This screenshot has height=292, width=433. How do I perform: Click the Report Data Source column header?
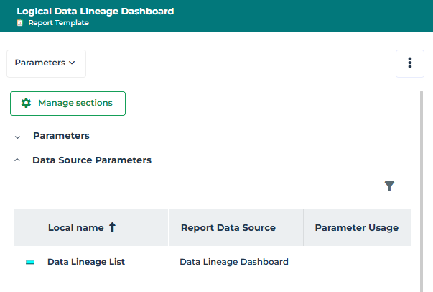click(x=228, y=227)
